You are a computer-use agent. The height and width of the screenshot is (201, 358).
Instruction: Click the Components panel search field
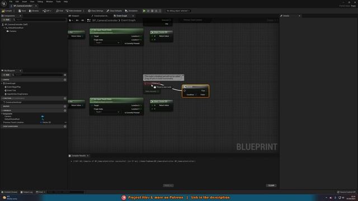(40, 20)
